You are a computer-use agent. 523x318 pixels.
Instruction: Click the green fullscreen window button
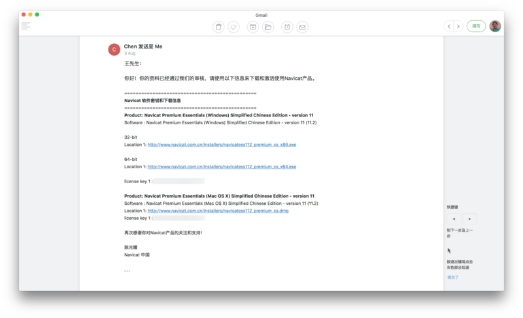click(x=37, y=14)
